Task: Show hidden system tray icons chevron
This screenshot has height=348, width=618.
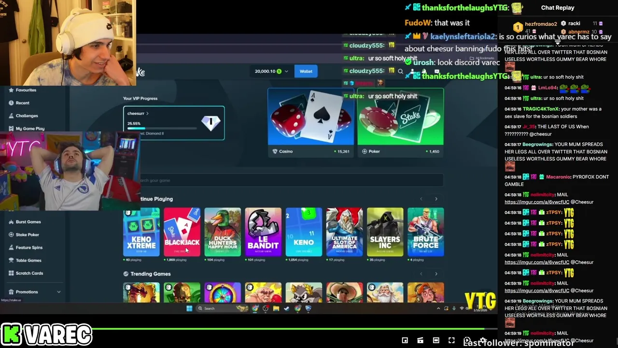Action: click(x=438, y=308)
